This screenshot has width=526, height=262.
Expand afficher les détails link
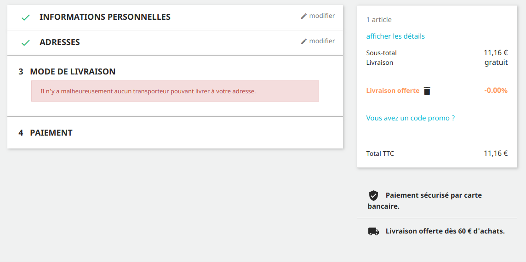(x=395, y=36)
